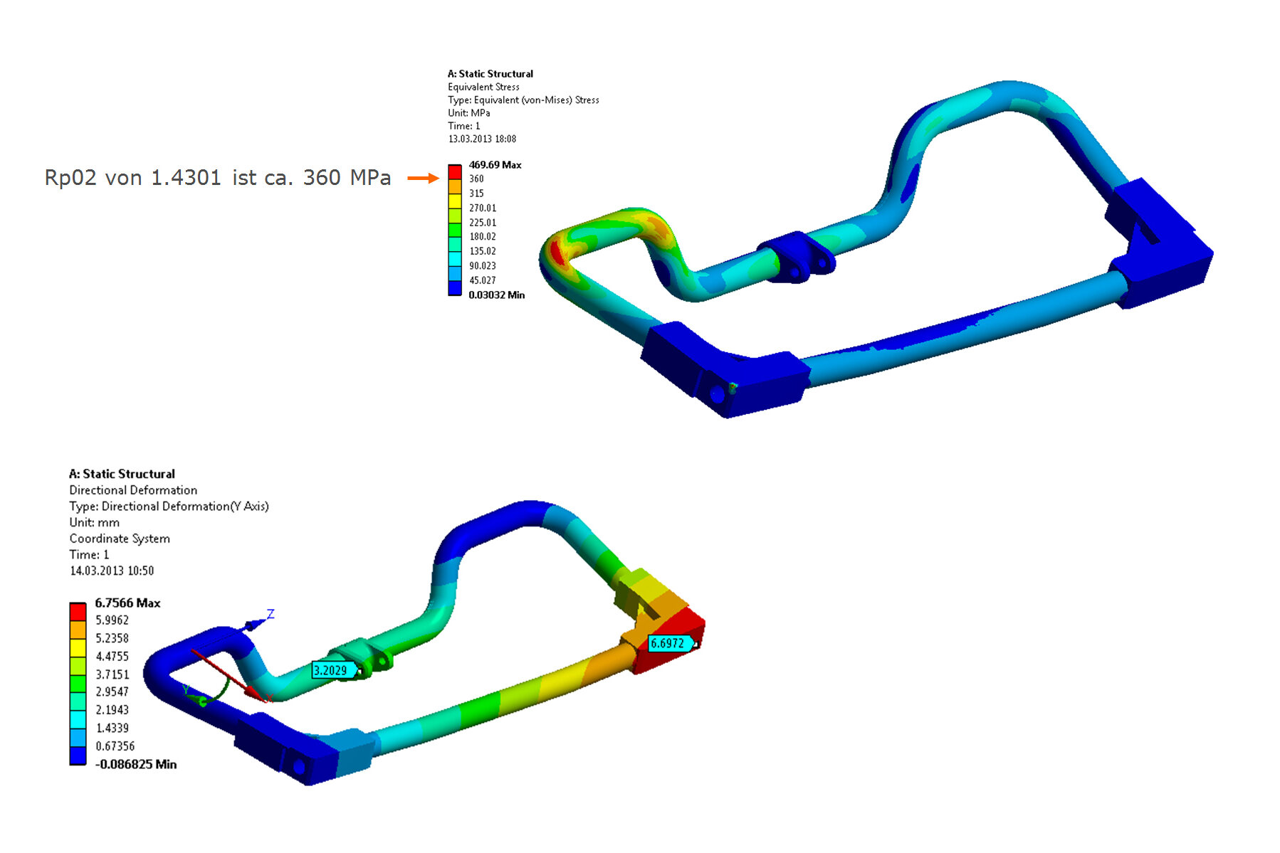This screenshot has height=853, width=1280.
Task: Click the red swatch beside 469.69 Max
Action: point(454,171)
